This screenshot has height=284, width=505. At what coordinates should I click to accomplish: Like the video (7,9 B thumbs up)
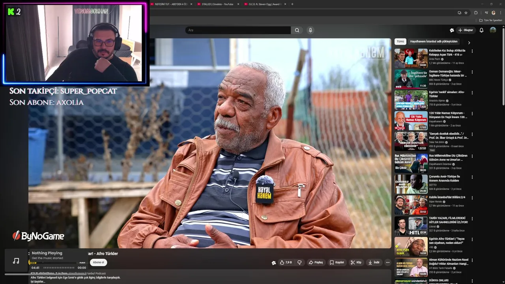[286, 262]
